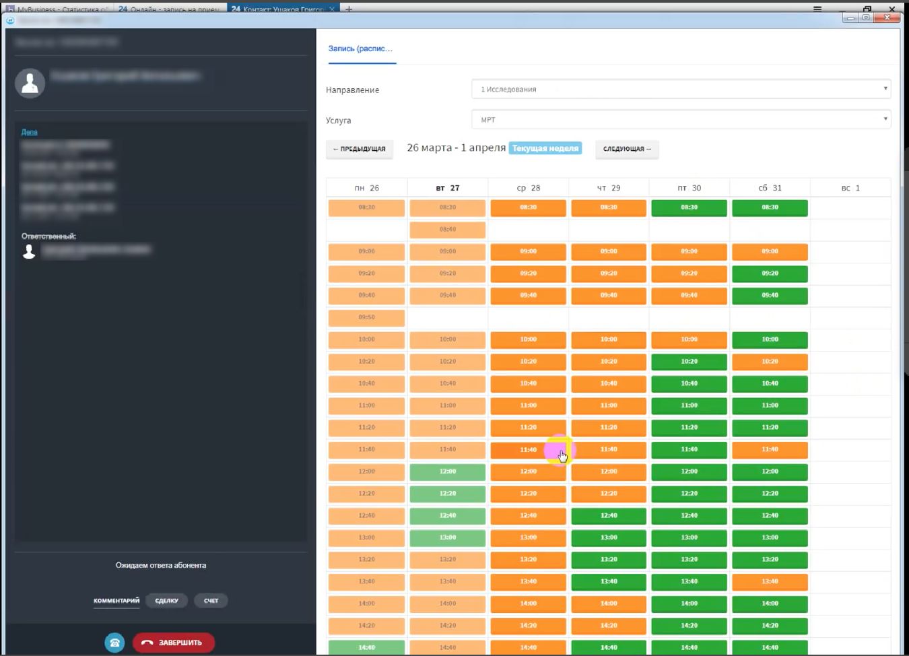Click the Счет button

tap(211, 601)
